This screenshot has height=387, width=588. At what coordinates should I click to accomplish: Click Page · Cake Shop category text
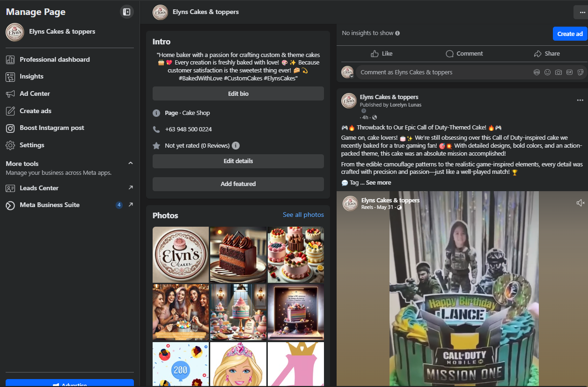tap(187, 113)
